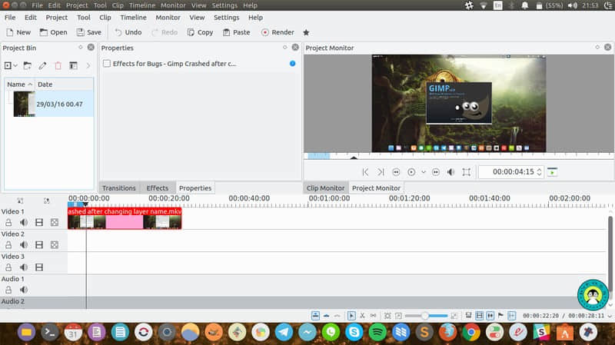Image resolution: width=615 pixels, height=345 pixels.
Task: Click the delete clip trash icon in Project Bin
Action: (x=58, y=65)
